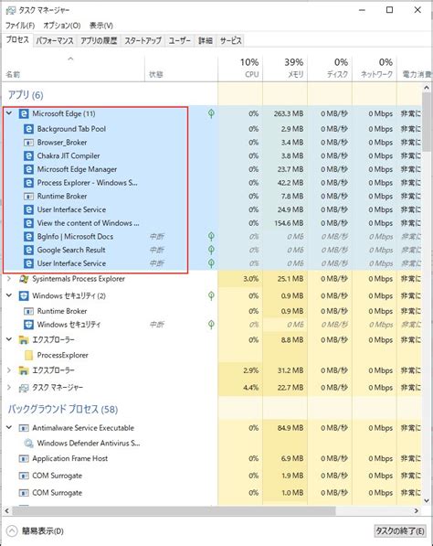Sort by the CPU column header
The width and height of the screenshot is (433, 546).
(x=240, y=68)
